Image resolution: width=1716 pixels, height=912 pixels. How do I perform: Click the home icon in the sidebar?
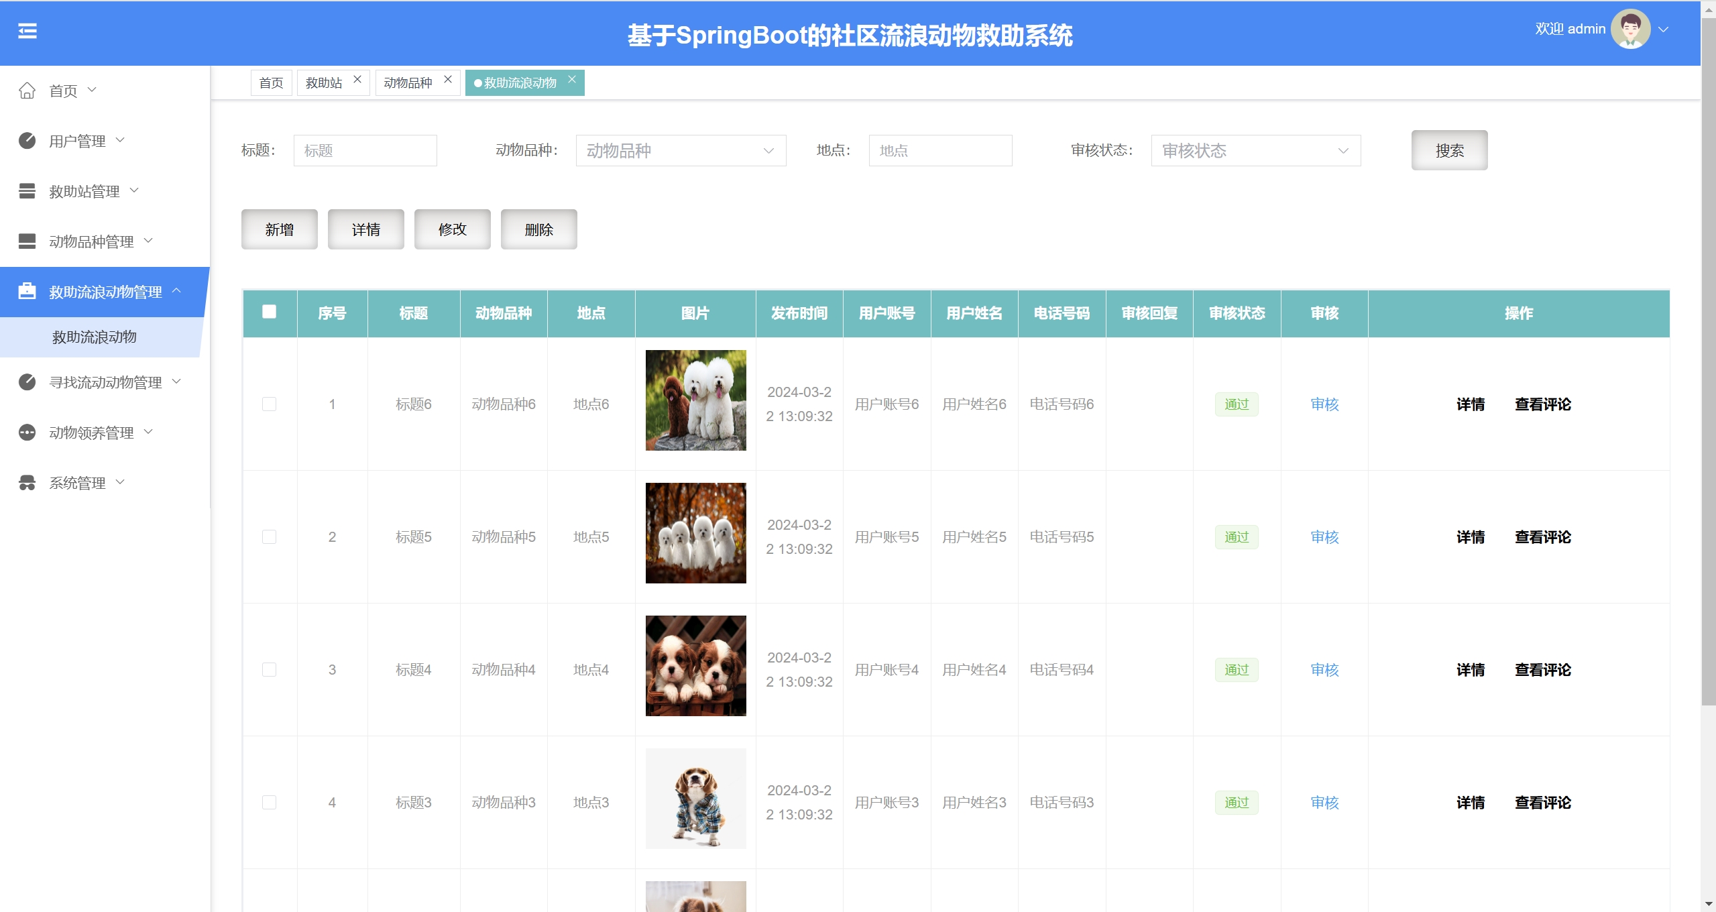[27, 91]
